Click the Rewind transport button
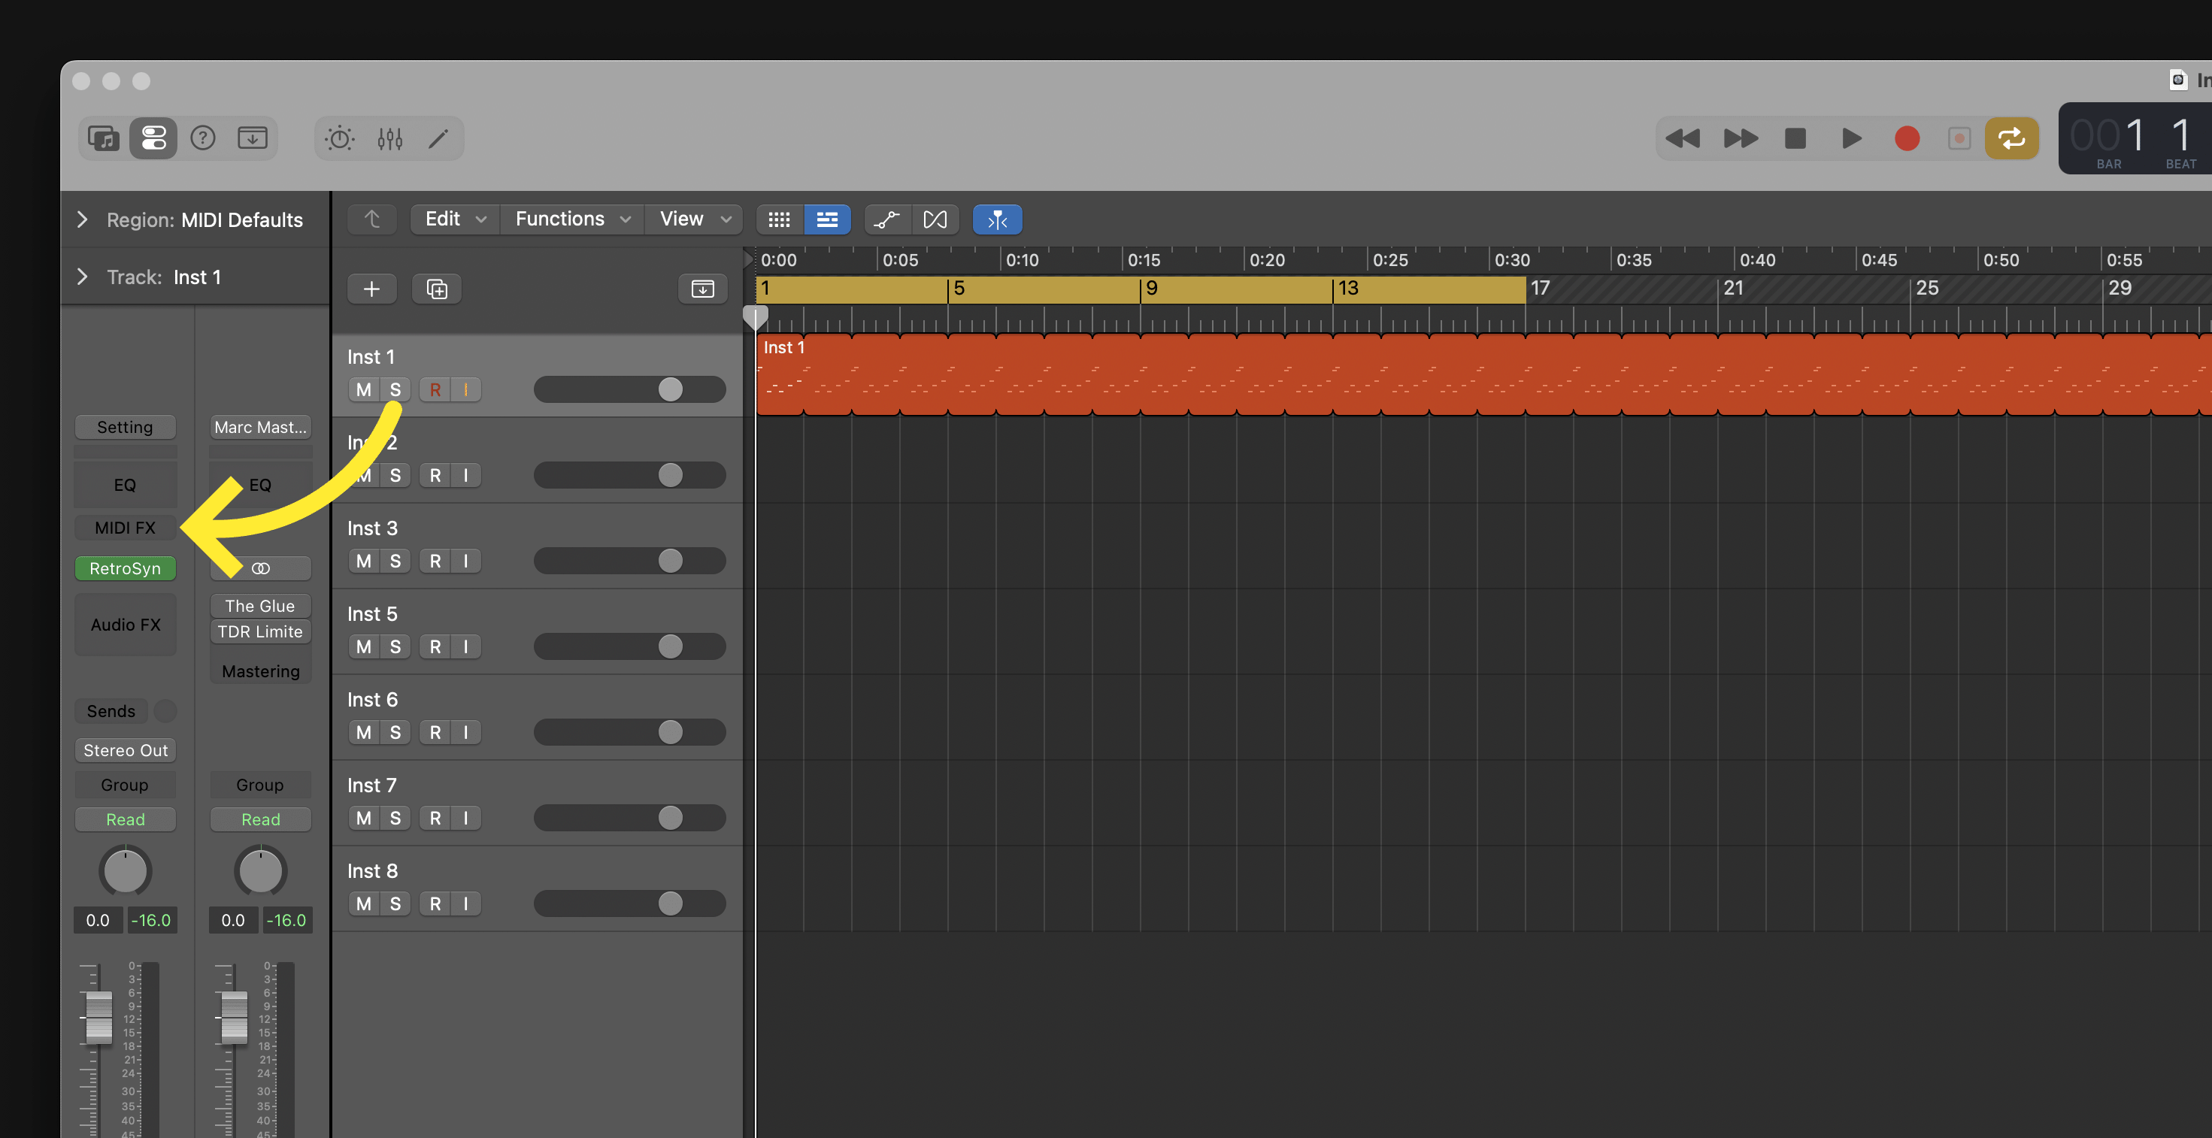The width and height of the screenshot is (2212, 1138). tap(1683, 138)
